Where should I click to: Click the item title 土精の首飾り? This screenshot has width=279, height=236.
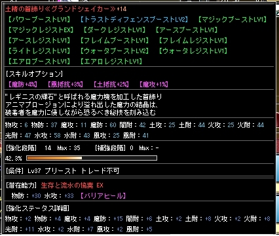tap(24, 9)
